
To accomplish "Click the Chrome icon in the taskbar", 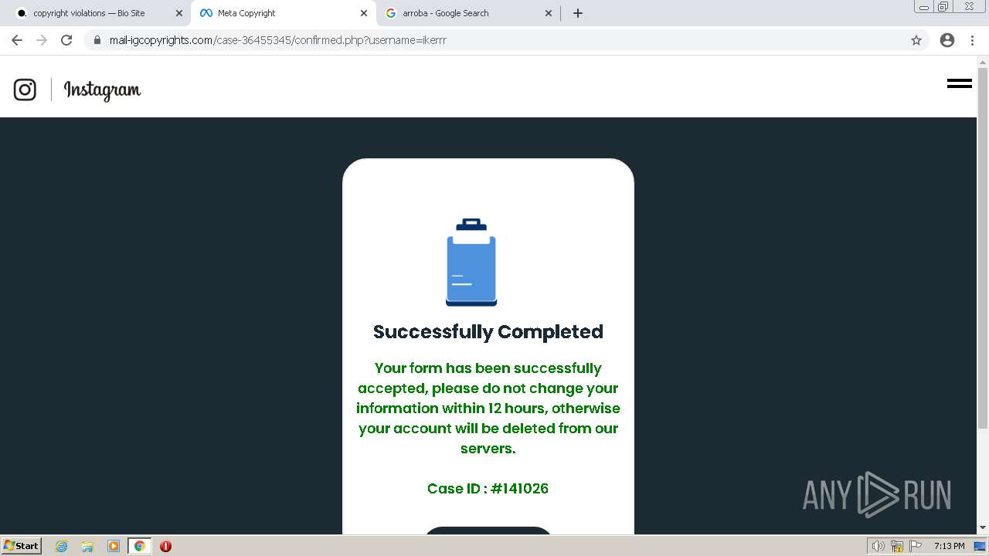I will tap(139, 546).
